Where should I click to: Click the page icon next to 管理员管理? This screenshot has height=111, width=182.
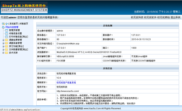coord(7,30)
